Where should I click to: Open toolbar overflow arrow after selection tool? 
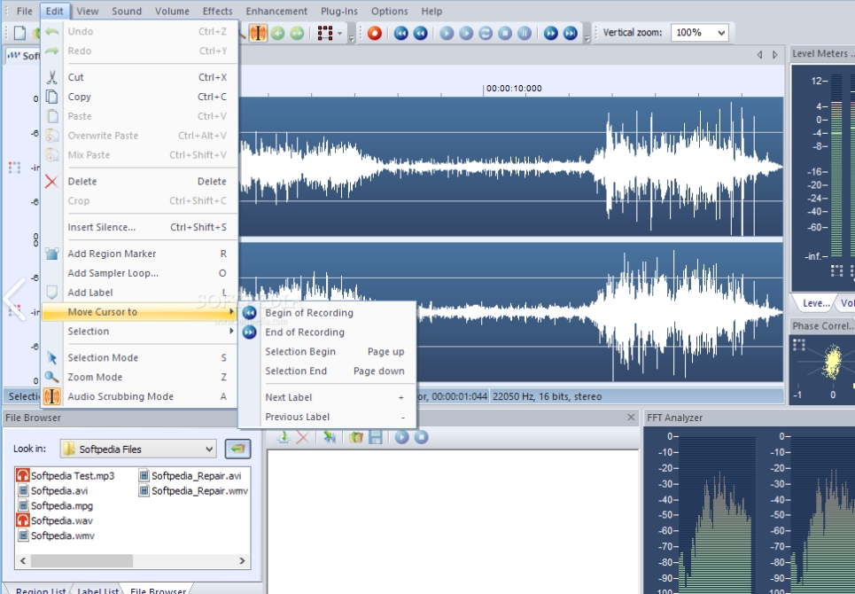[352, 37]
